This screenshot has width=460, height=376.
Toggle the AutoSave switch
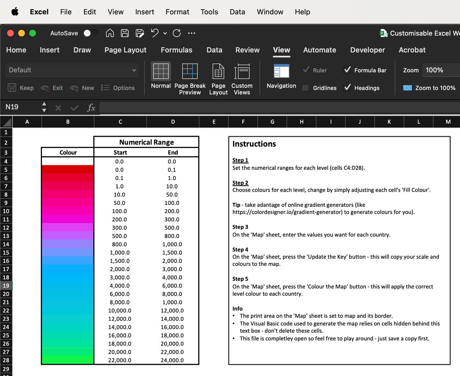[x=91, y=33]
